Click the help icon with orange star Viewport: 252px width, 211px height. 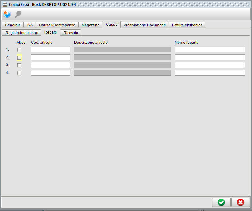[7, 14]
